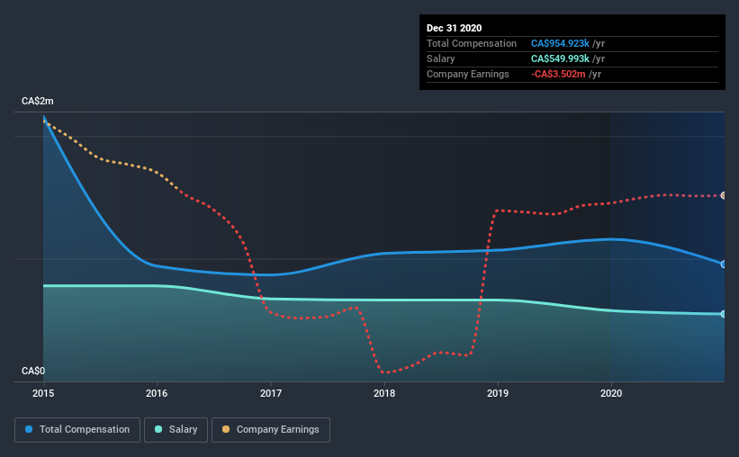Click the Total Compensation tooltip row label
This screenshot has height=457, width=739.
tap(472, 43)
